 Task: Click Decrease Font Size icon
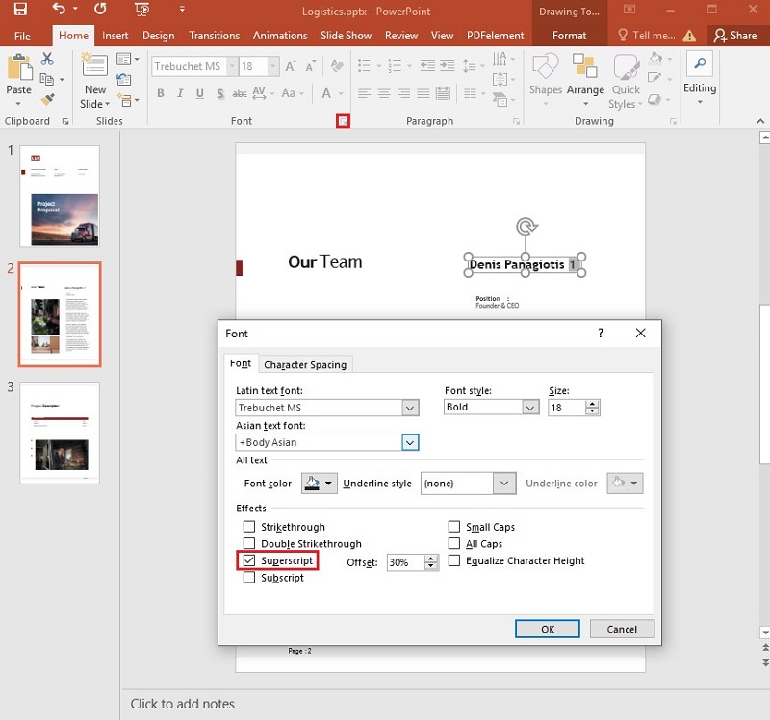point(310,66)
